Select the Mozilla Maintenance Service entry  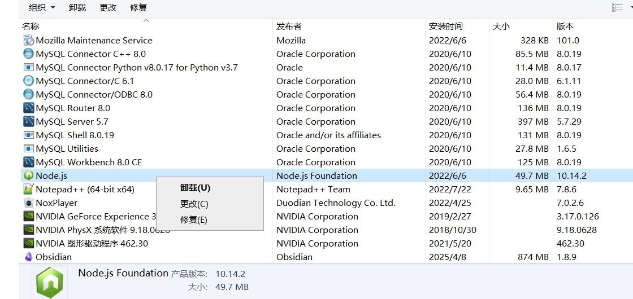click(94, 40)
